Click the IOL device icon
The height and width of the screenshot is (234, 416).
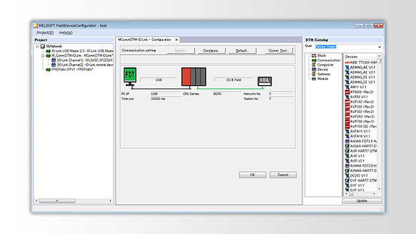click(x=265, y=81)
